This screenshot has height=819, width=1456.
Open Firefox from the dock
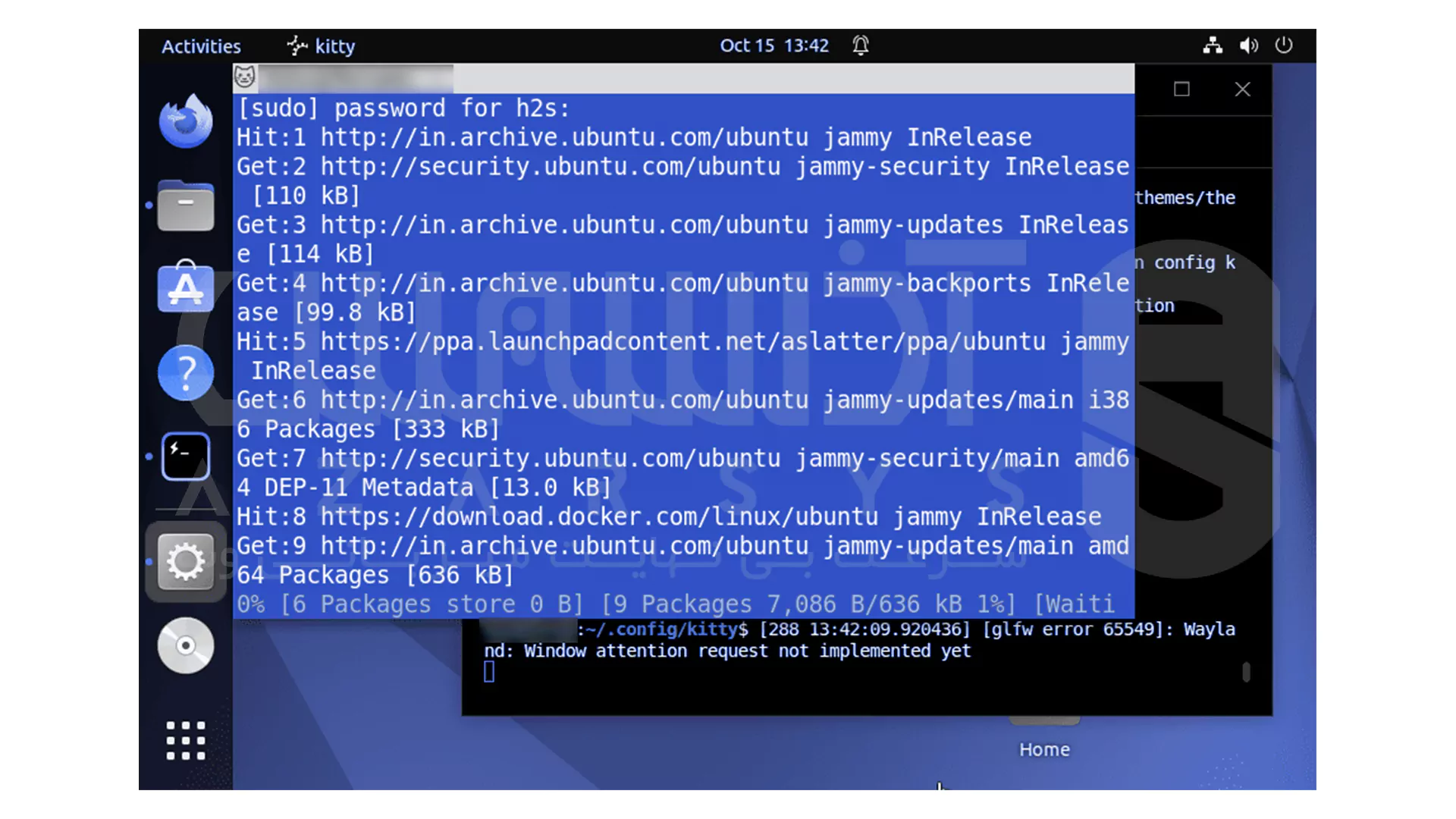(x=186, y=121)
